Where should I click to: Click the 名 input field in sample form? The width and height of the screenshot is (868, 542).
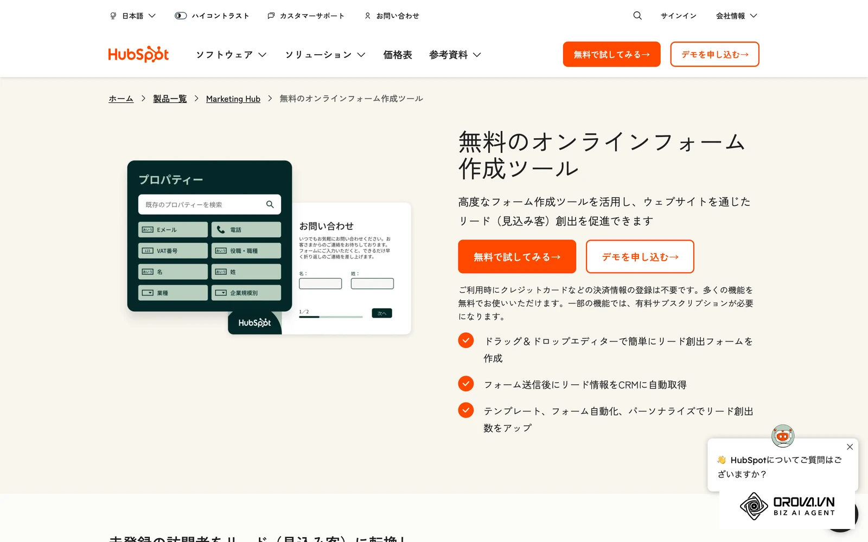321,283
